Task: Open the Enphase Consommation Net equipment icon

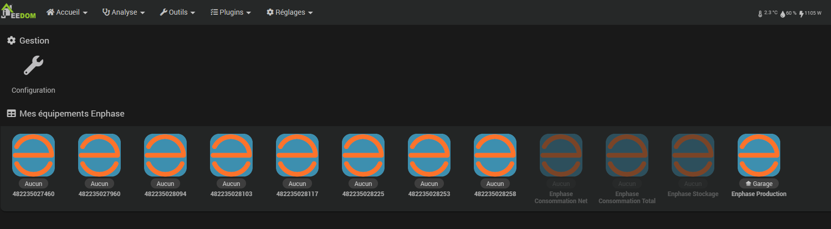Action: [x=561, y=155]
